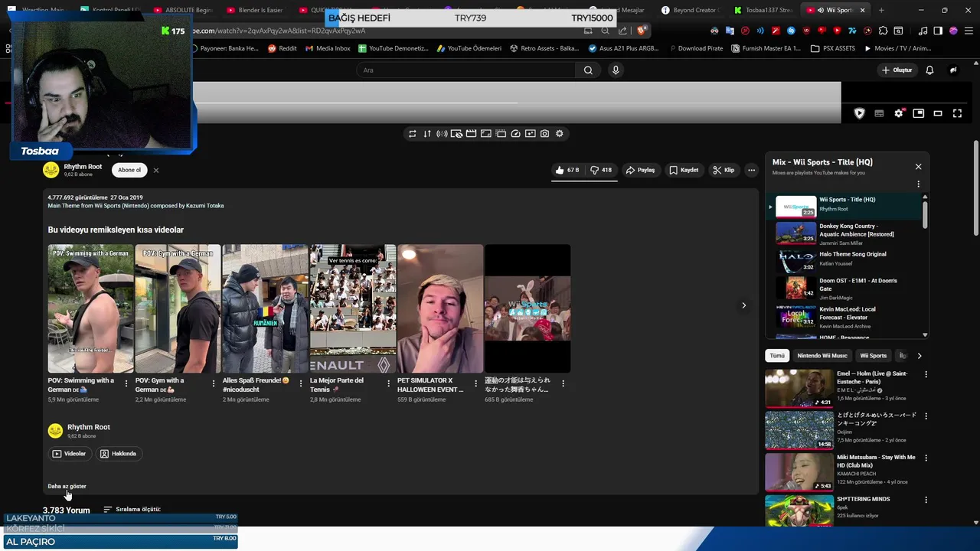Close the Mix - Wii Sports playlist panel
Viewport: 980px width, 551px height.
click(x=918, y=166)
